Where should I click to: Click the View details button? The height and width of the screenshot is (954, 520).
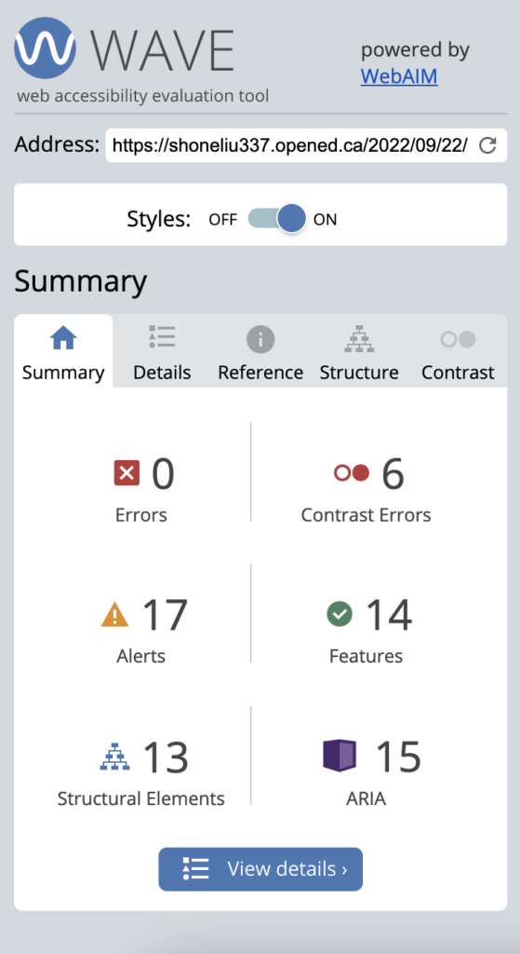260,869
